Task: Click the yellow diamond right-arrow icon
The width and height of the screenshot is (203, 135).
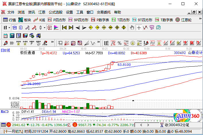Action: (x=97, y=28)
